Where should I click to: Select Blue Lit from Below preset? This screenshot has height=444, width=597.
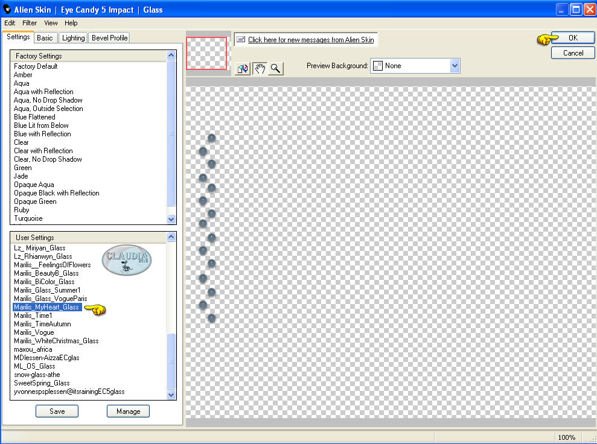pyautogui.click(x=41, y=125)
